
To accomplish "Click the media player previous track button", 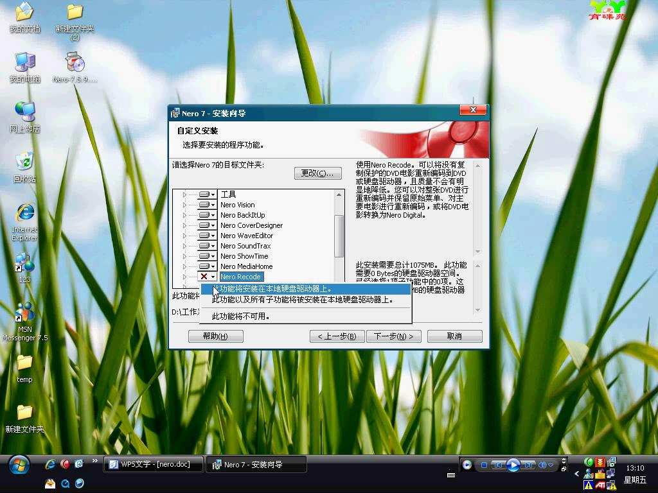I will pos(498,465).
